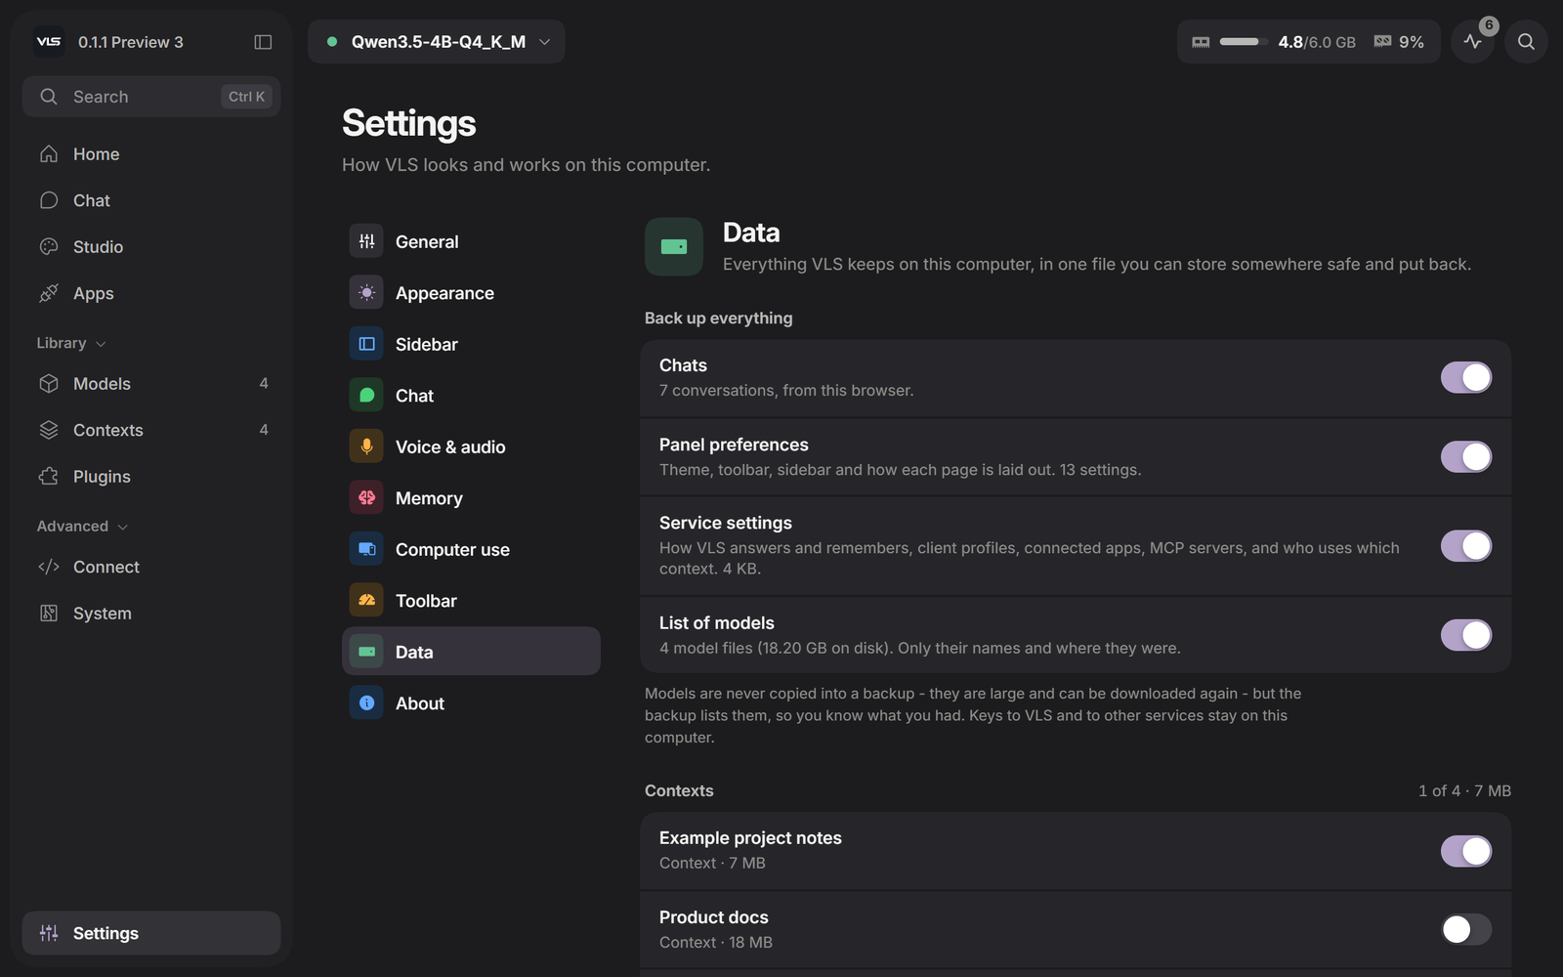Toggle the List of models switch
This screenshot has width=1563, height=977.
pyautogui.click(x=1465, y=635)
